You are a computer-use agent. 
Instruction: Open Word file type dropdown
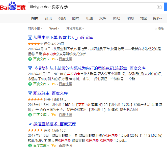(54, 28)
